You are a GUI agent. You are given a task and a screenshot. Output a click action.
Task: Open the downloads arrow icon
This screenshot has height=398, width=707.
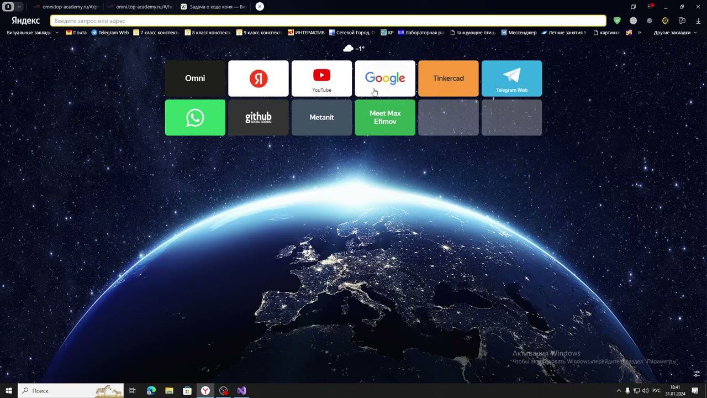pos(698,20)
